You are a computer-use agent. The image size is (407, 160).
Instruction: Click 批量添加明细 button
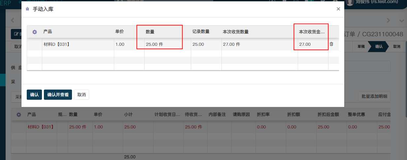point(374,97)
